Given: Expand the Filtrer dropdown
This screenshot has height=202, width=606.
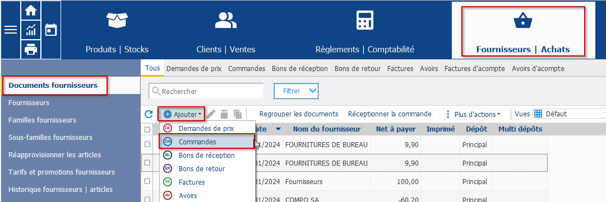Looking at the screenshot, I should pyautogui.click(x=296, y=91).
